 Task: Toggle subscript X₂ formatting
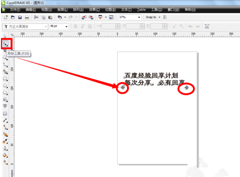181,26
